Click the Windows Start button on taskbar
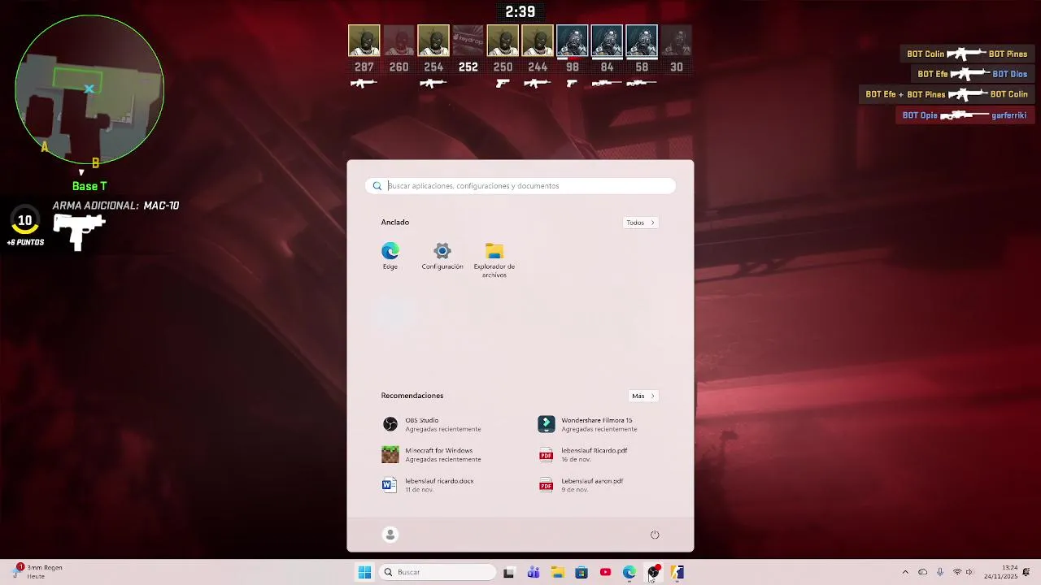The height and width of the screenshot is (585, 1041). (x=364, y=572)
